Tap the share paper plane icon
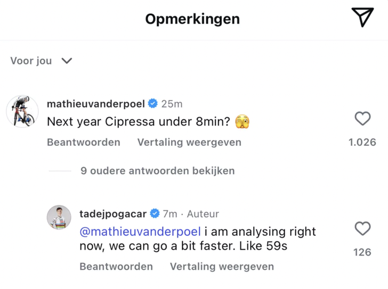This screenshot has width=388, height=289. click(x=362, y=18)
